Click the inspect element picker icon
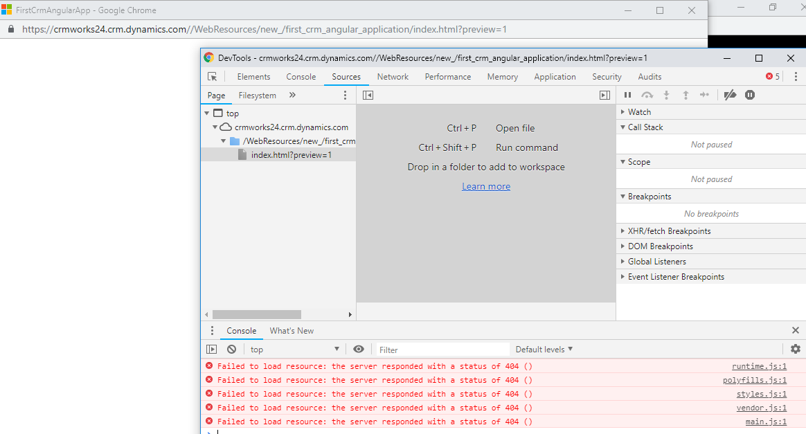806x434 pixels. click(213, 77)
